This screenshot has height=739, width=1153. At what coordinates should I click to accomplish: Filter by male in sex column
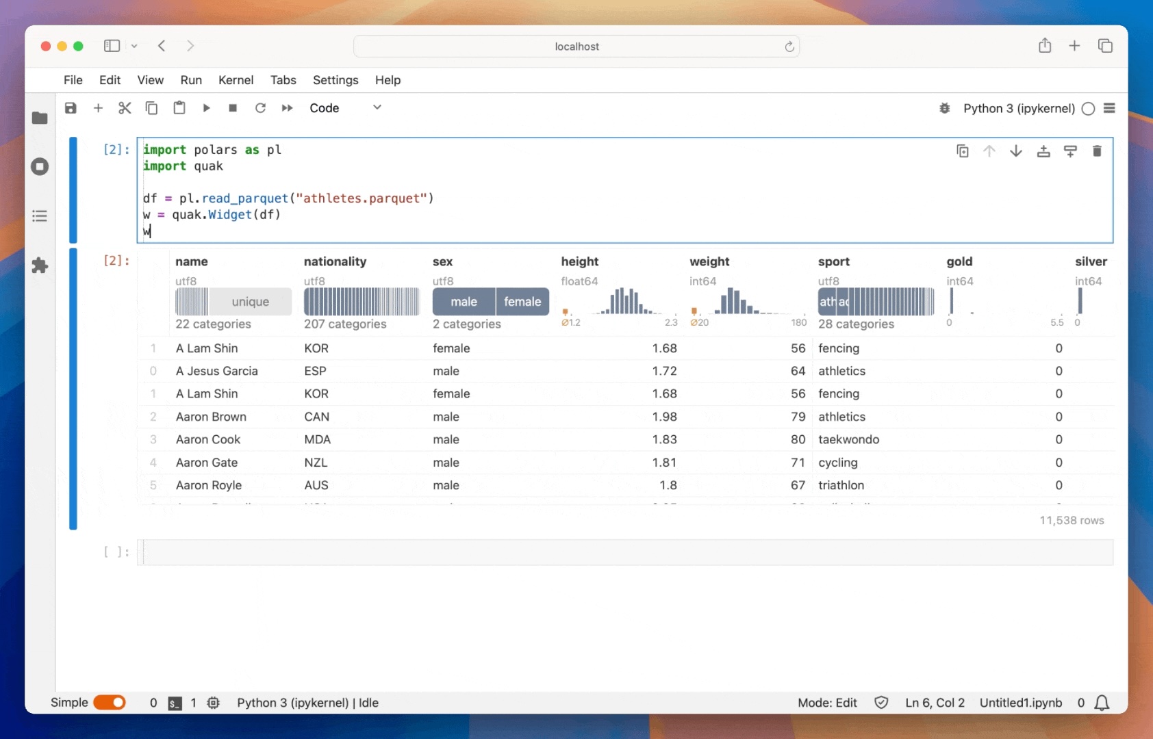click(464, 302)
